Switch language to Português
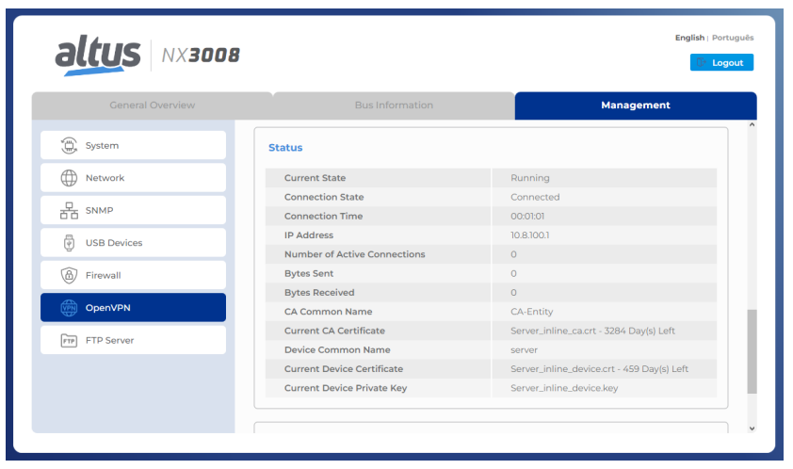The image size is (793, 469). 733,38
